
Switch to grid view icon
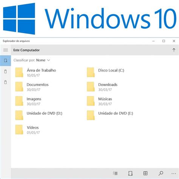[145, 173]
